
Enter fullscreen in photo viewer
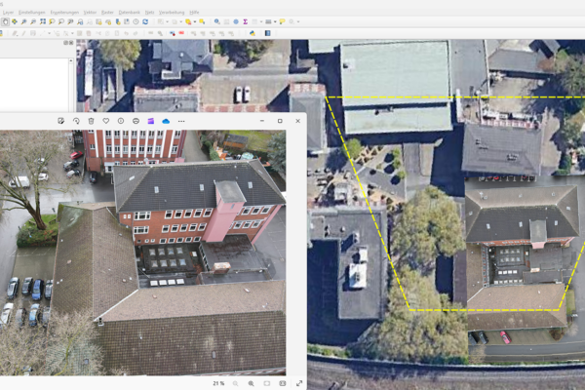click(x=299, y=383)
